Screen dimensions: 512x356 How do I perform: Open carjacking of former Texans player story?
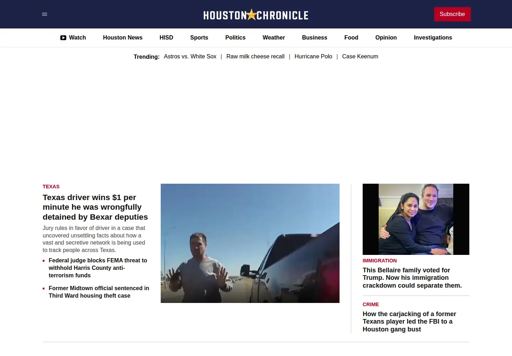pos(409,322)
